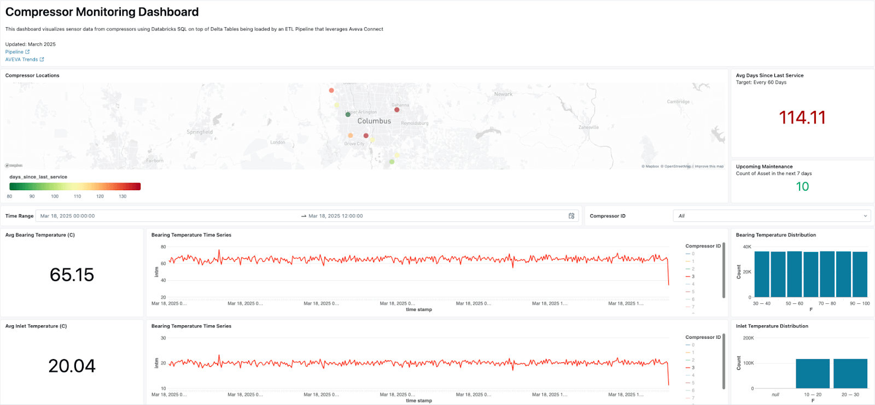Open the AVEVA Trends link

click(x=21, y=60)
